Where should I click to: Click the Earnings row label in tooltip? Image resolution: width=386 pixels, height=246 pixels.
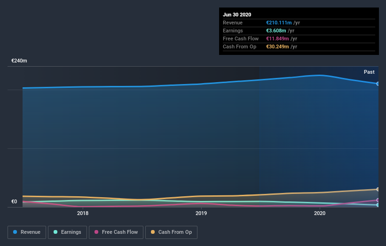point(233,31)
